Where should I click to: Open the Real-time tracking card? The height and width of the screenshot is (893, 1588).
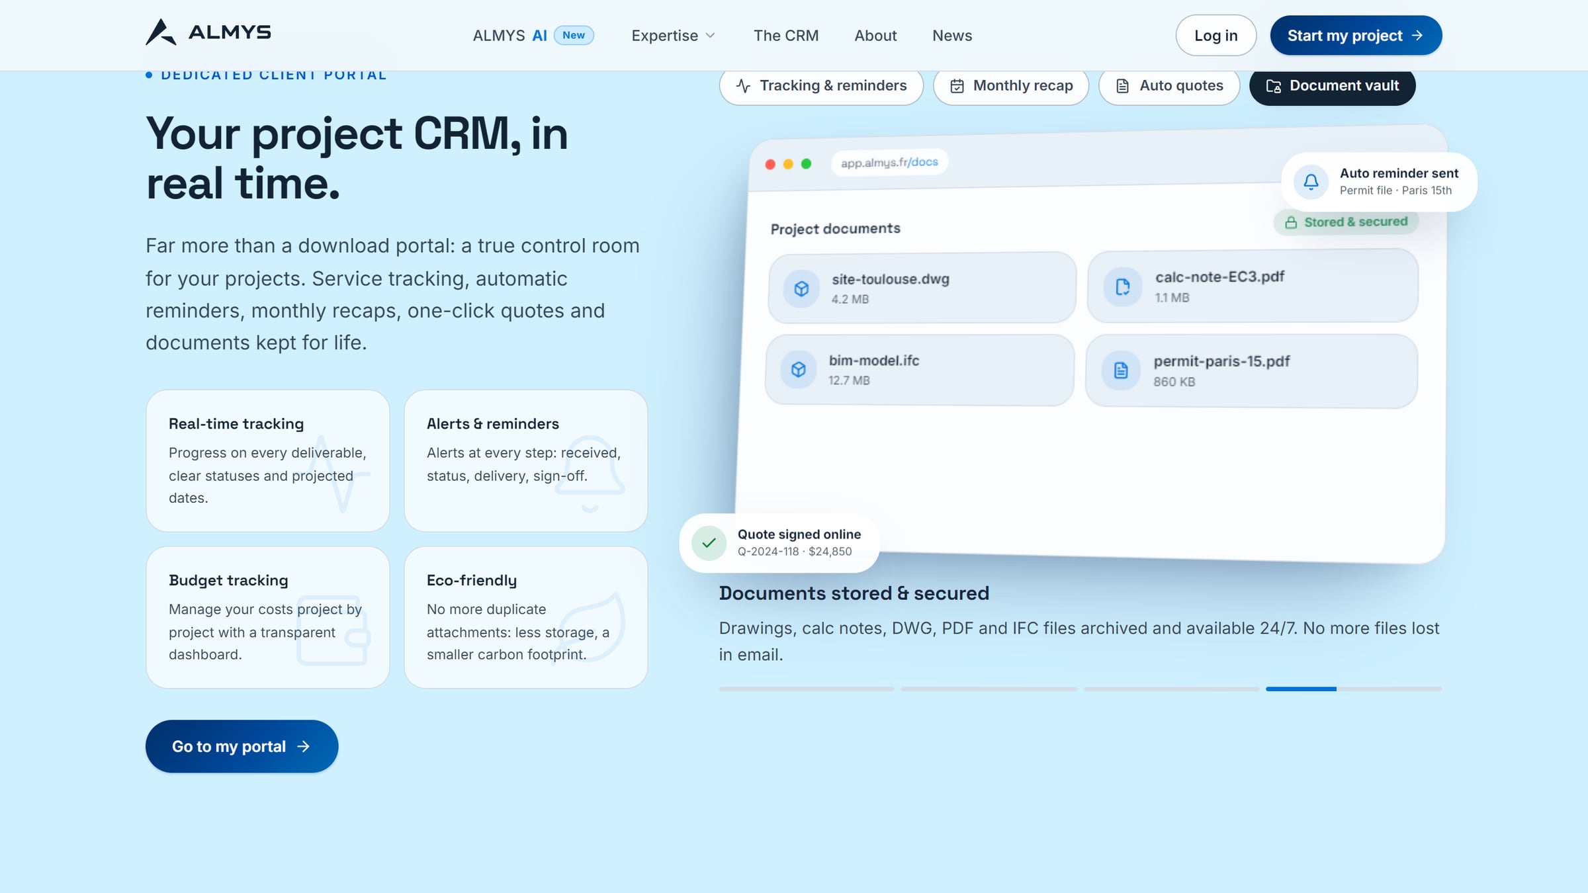(x=268, y=461)
